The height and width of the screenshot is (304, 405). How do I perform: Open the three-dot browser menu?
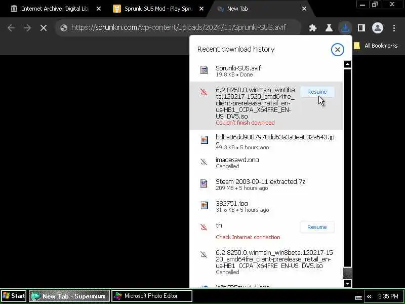pyautogui.click(x=394, y=28)
